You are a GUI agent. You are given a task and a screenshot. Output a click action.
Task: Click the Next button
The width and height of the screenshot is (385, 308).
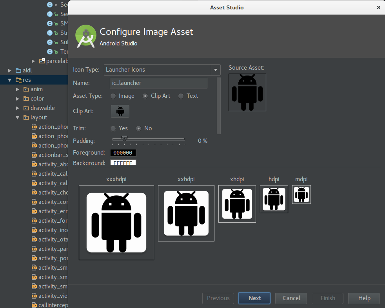click(254, 298)
